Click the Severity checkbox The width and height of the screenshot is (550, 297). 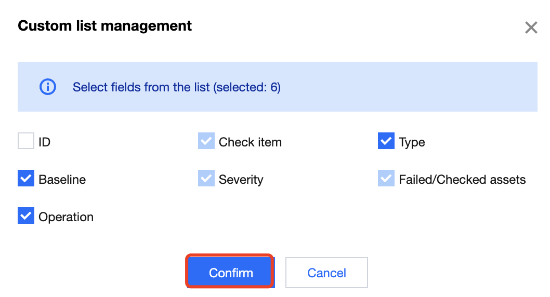coord(206,179)
